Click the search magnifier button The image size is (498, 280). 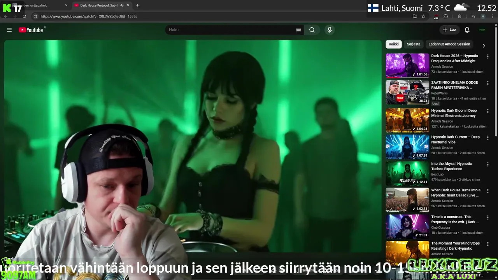pyautogui.click(x=312, y=30)
